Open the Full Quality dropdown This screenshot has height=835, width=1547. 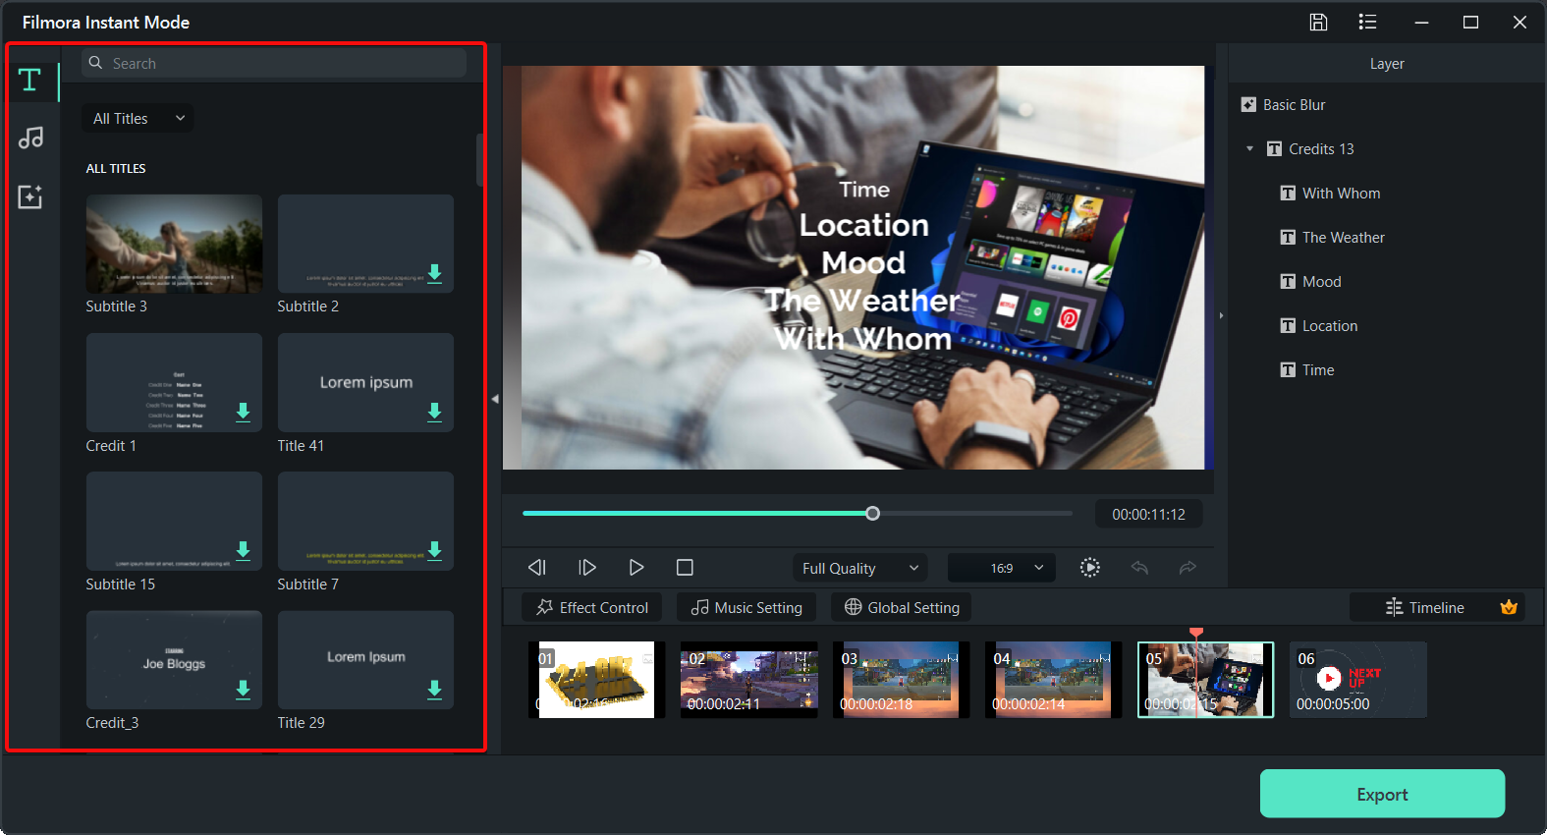tap(860, 568)
